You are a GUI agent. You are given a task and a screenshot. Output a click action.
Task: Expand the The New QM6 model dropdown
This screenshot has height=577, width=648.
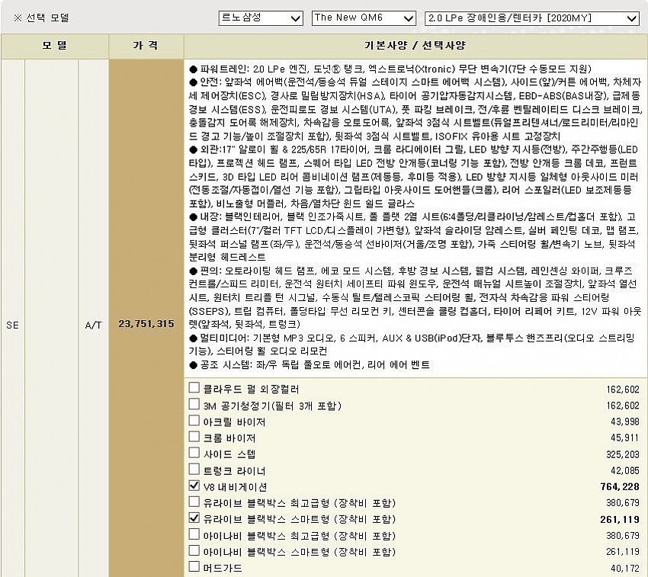364,18
